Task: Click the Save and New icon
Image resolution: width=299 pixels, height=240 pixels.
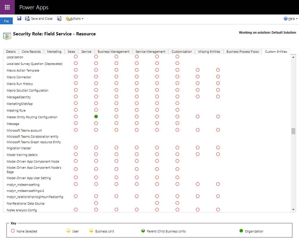Action: click(x=59, y=19)
